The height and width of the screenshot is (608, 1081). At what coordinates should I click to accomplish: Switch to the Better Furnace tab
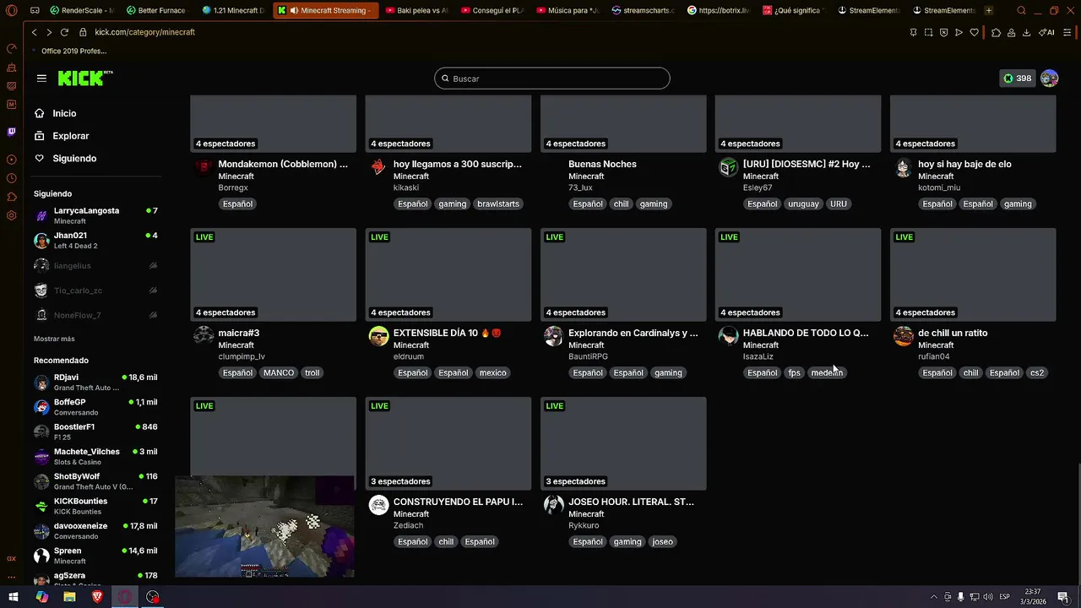click(x=158, y=10)
